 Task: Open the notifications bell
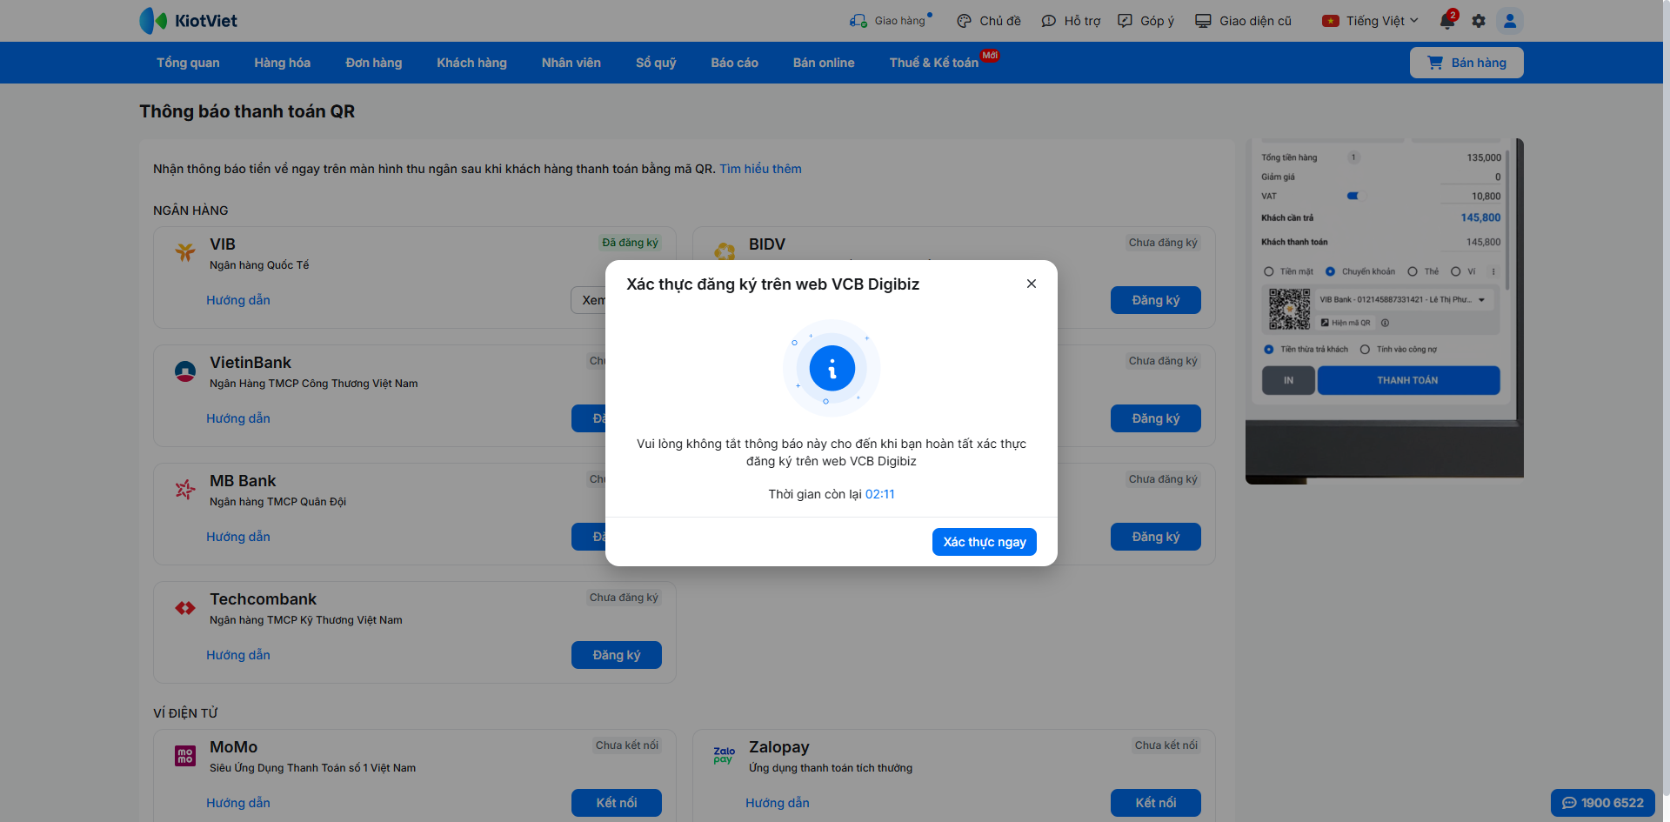click(1447, 20)
